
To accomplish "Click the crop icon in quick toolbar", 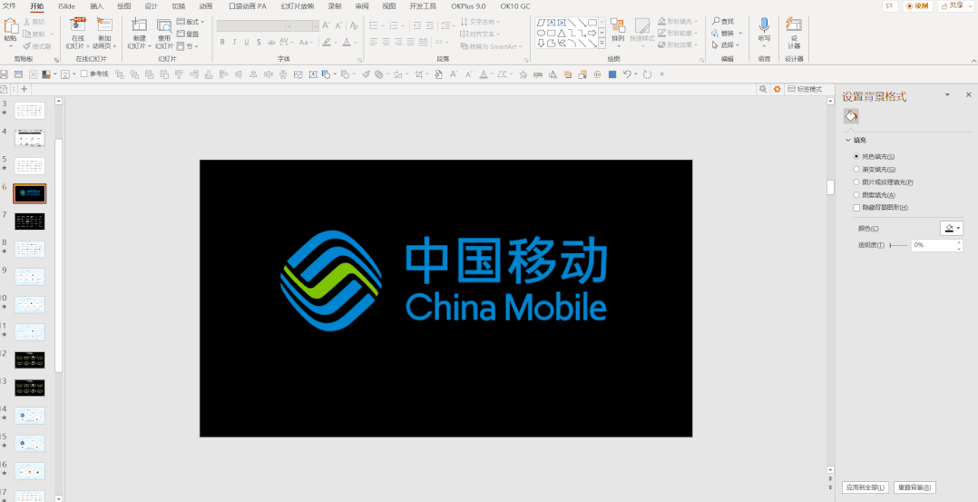I will point(418,74).
